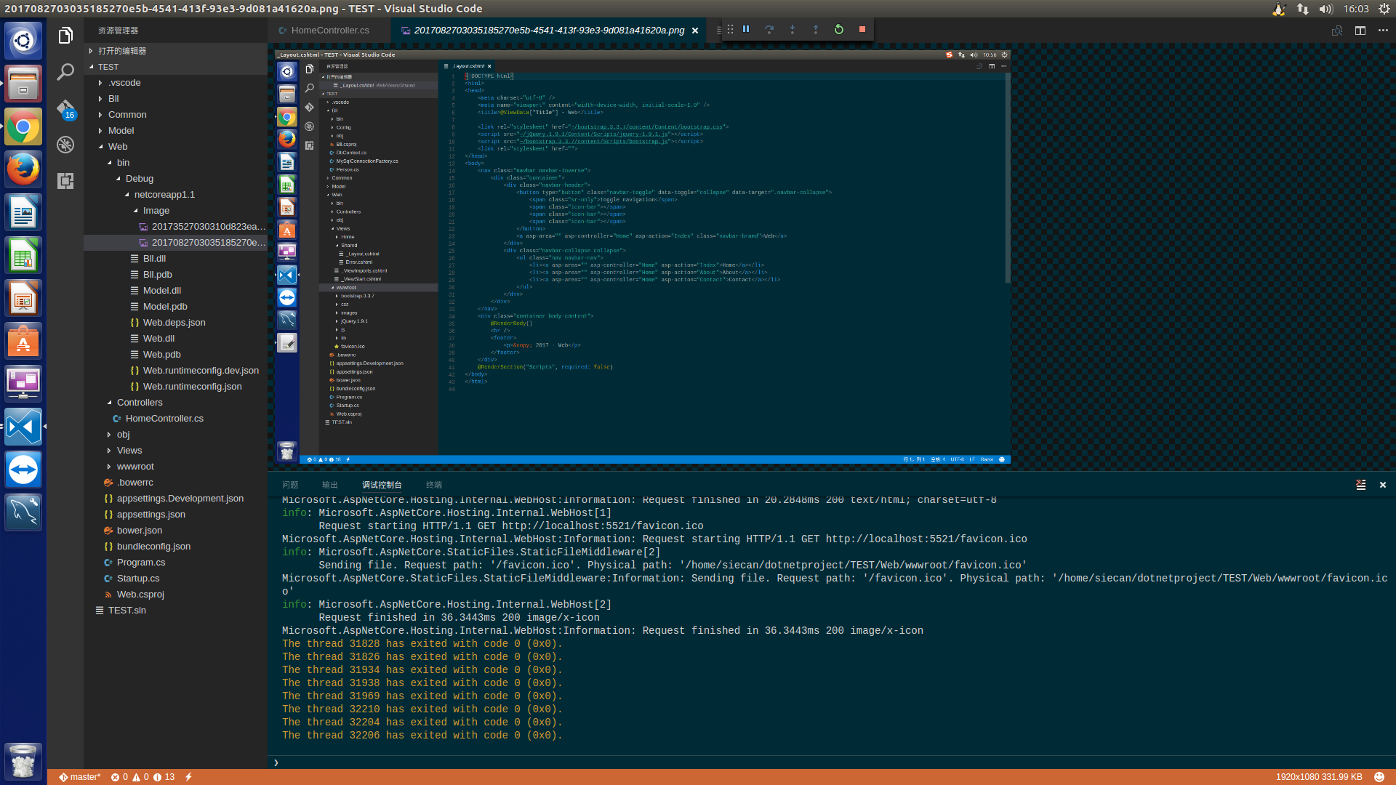Clear the debug console output
This screenshot has height=785, width=1396.
pos(1361,485)
